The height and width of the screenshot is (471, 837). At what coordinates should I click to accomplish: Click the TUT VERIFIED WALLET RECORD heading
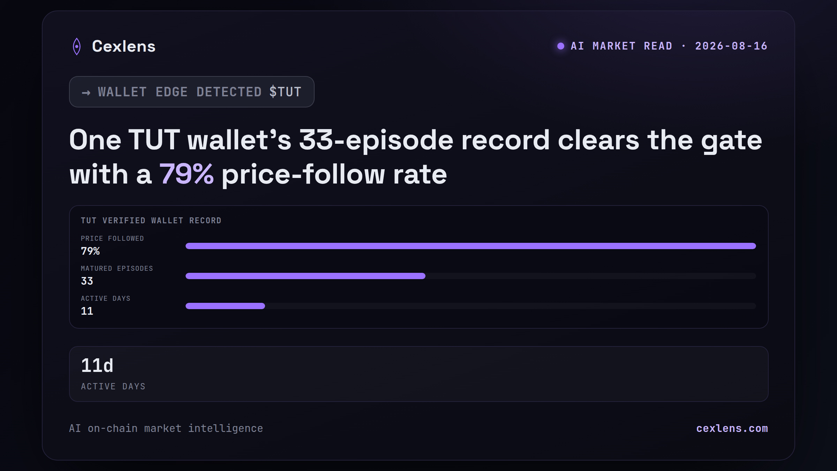[151, 220]
